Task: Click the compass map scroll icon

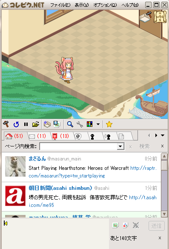Action: [x=160, y=17]
